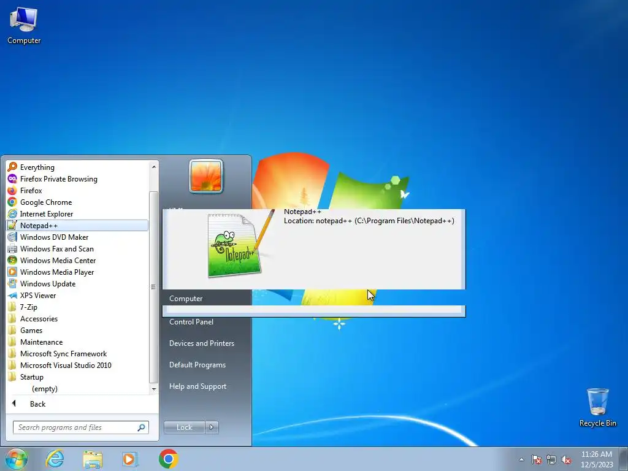Click the taskbar clock showing 11:26 AM

coord(597,459)
